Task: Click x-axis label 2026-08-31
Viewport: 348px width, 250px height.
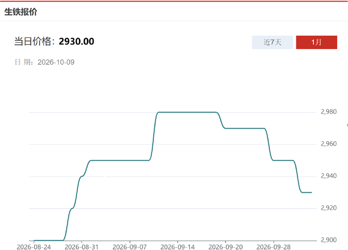Action: (81, 247)
